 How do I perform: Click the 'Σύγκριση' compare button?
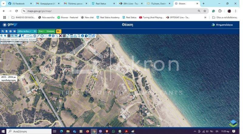click(50, 31)
